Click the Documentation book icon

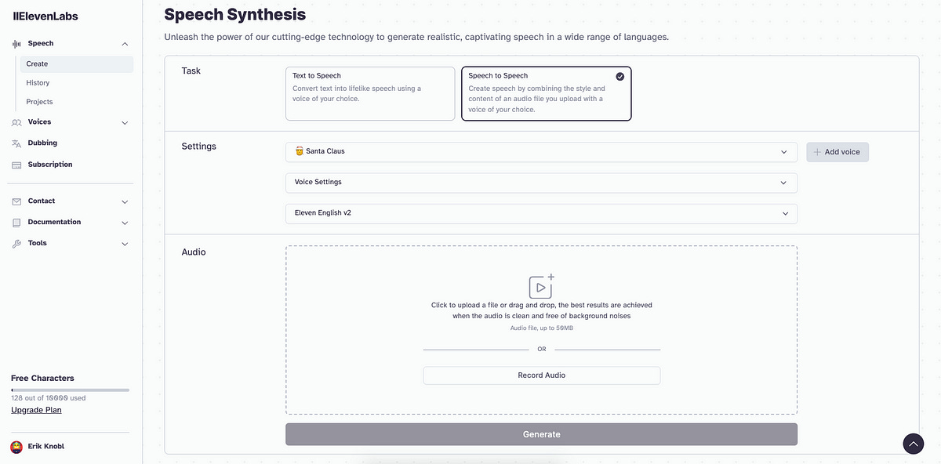coord(16,223)
